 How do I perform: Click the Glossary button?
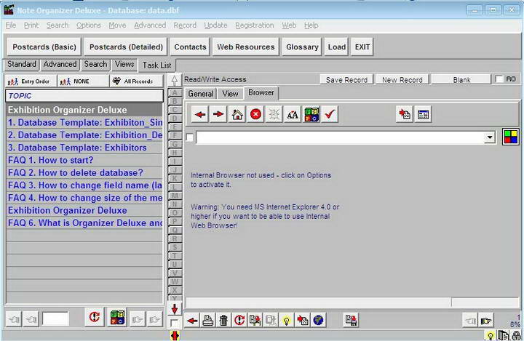click(302, 47)
